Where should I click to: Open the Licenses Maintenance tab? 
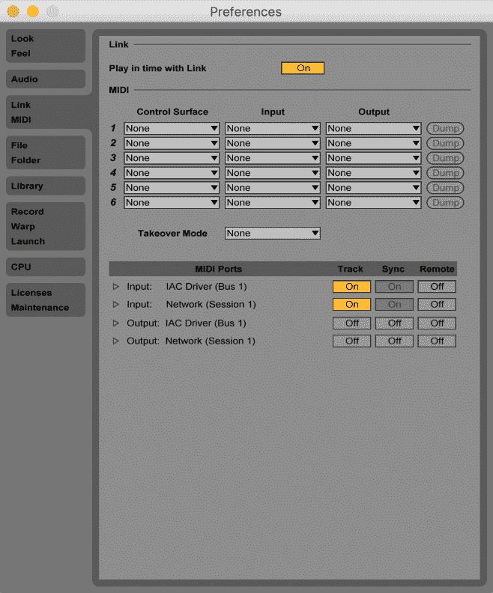(x=45, y=300)
